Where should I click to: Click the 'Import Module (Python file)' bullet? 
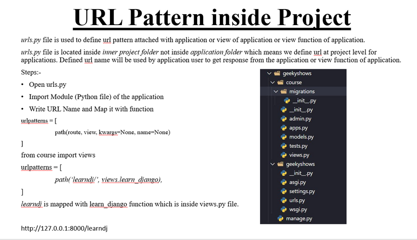click(96, 97)
